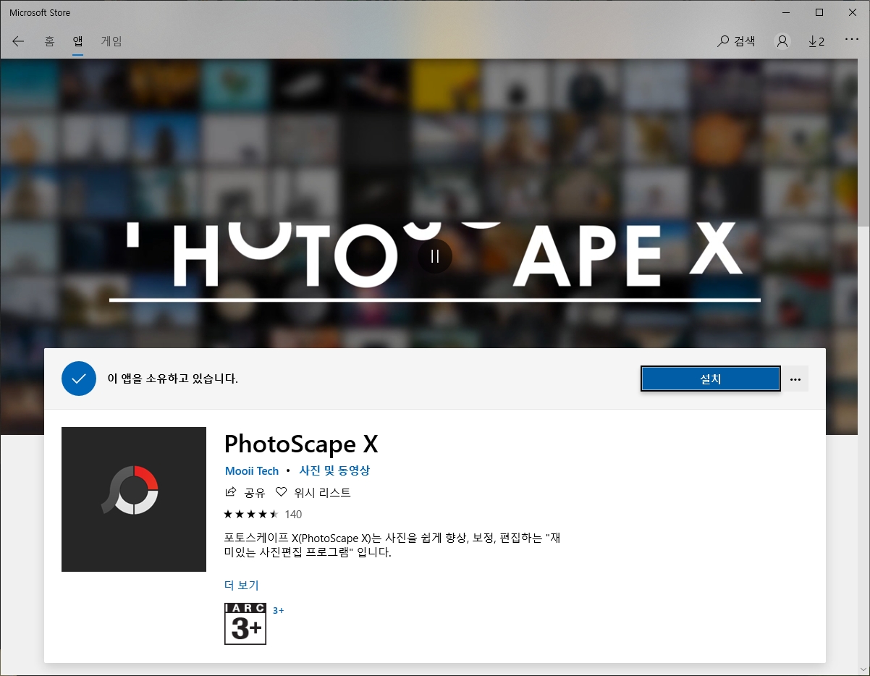Click the blue owned checkmark icon
The image size is (870, 676).
click(x=79, y=379)
